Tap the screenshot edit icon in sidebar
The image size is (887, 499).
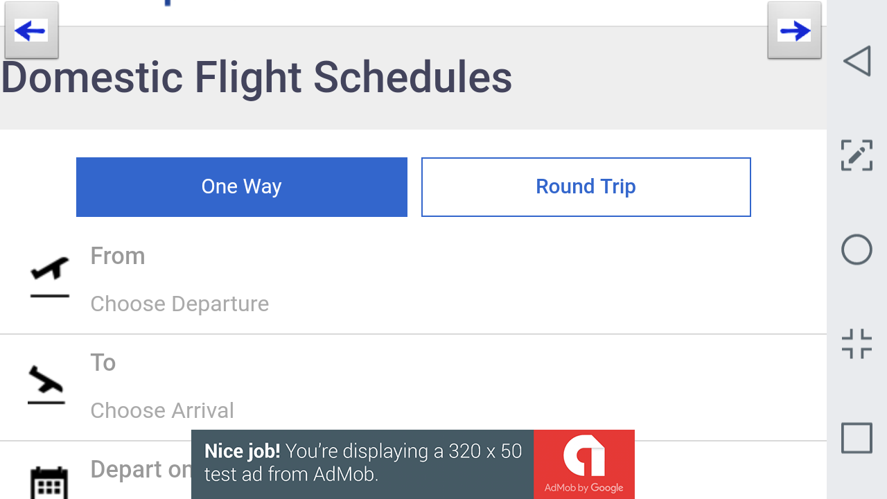point(857,155)
